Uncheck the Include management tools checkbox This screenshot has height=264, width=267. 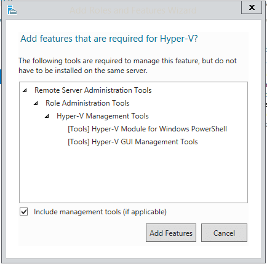(24, 212)
